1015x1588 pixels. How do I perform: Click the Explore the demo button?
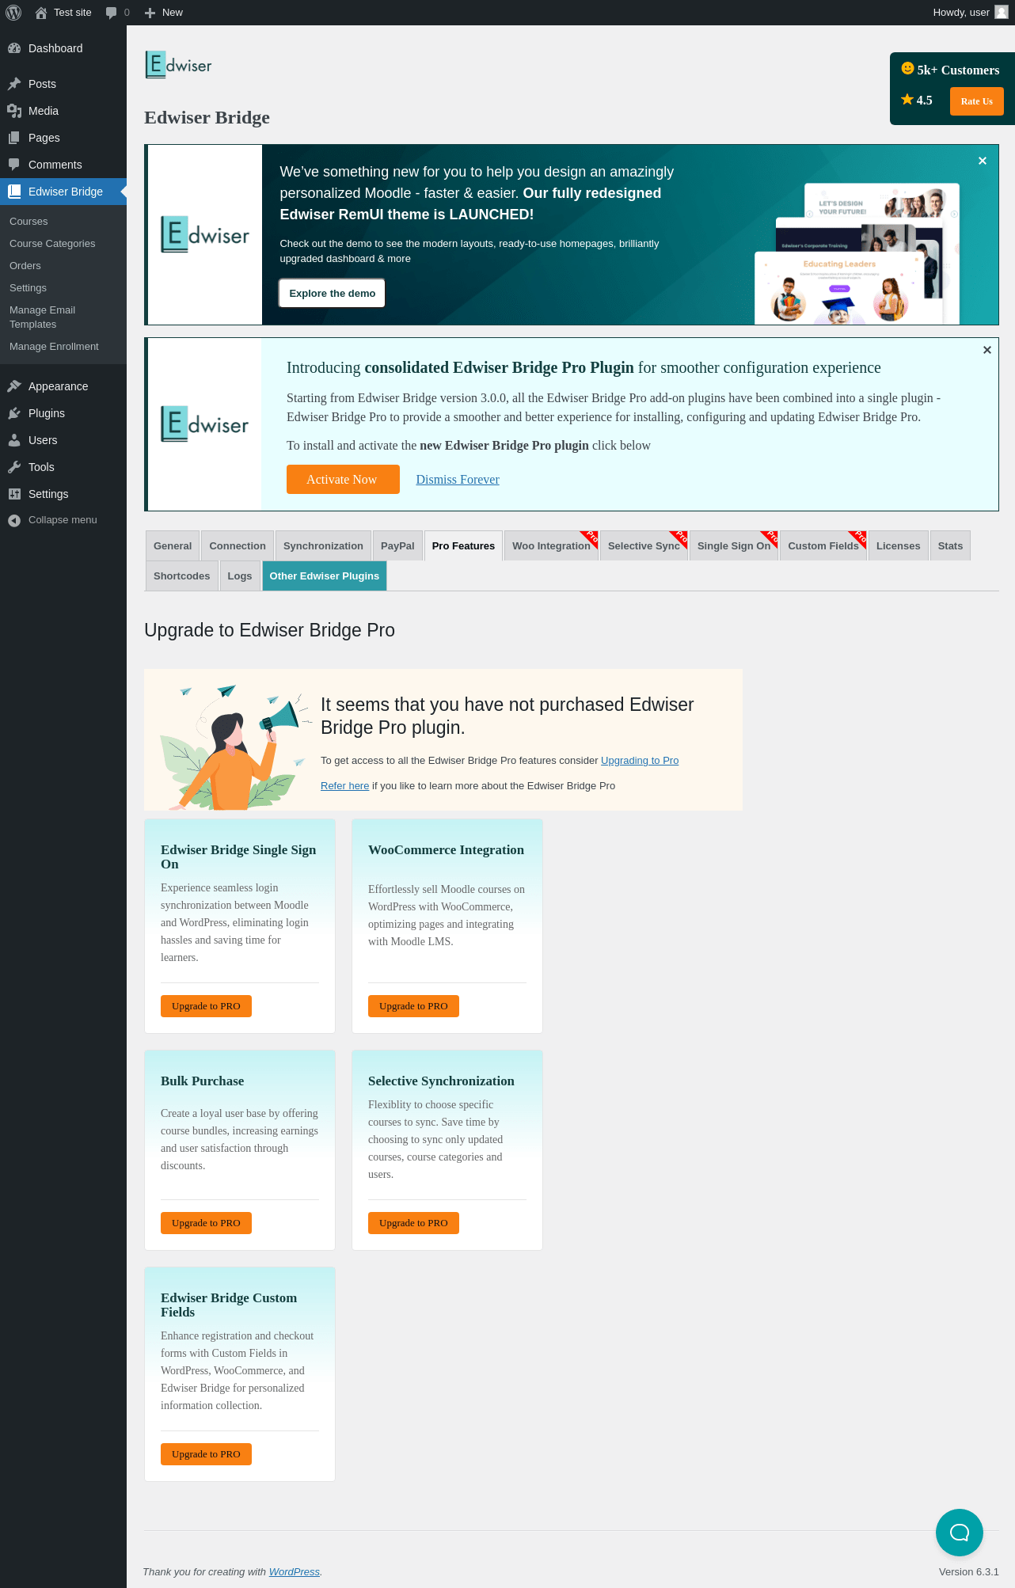pyautogui.click(x=333, y=293)
